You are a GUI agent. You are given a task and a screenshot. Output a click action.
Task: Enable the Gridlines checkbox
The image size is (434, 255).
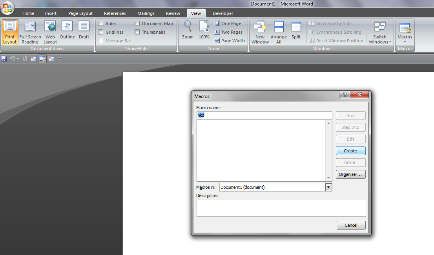[x=101, y=32]
